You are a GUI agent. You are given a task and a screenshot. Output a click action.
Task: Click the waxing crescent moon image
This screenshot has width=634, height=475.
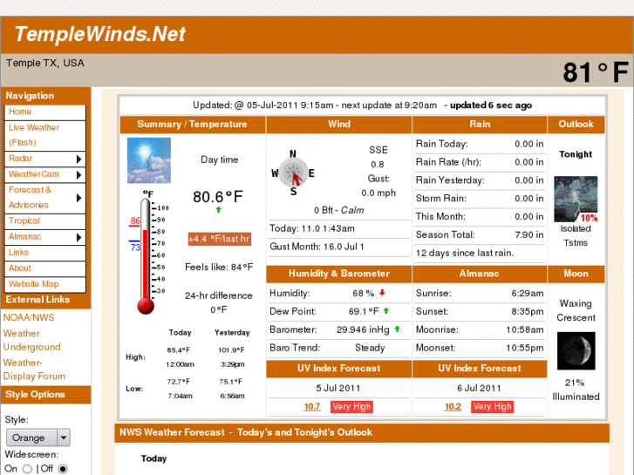pyautogui.click(x=576, y=351)
